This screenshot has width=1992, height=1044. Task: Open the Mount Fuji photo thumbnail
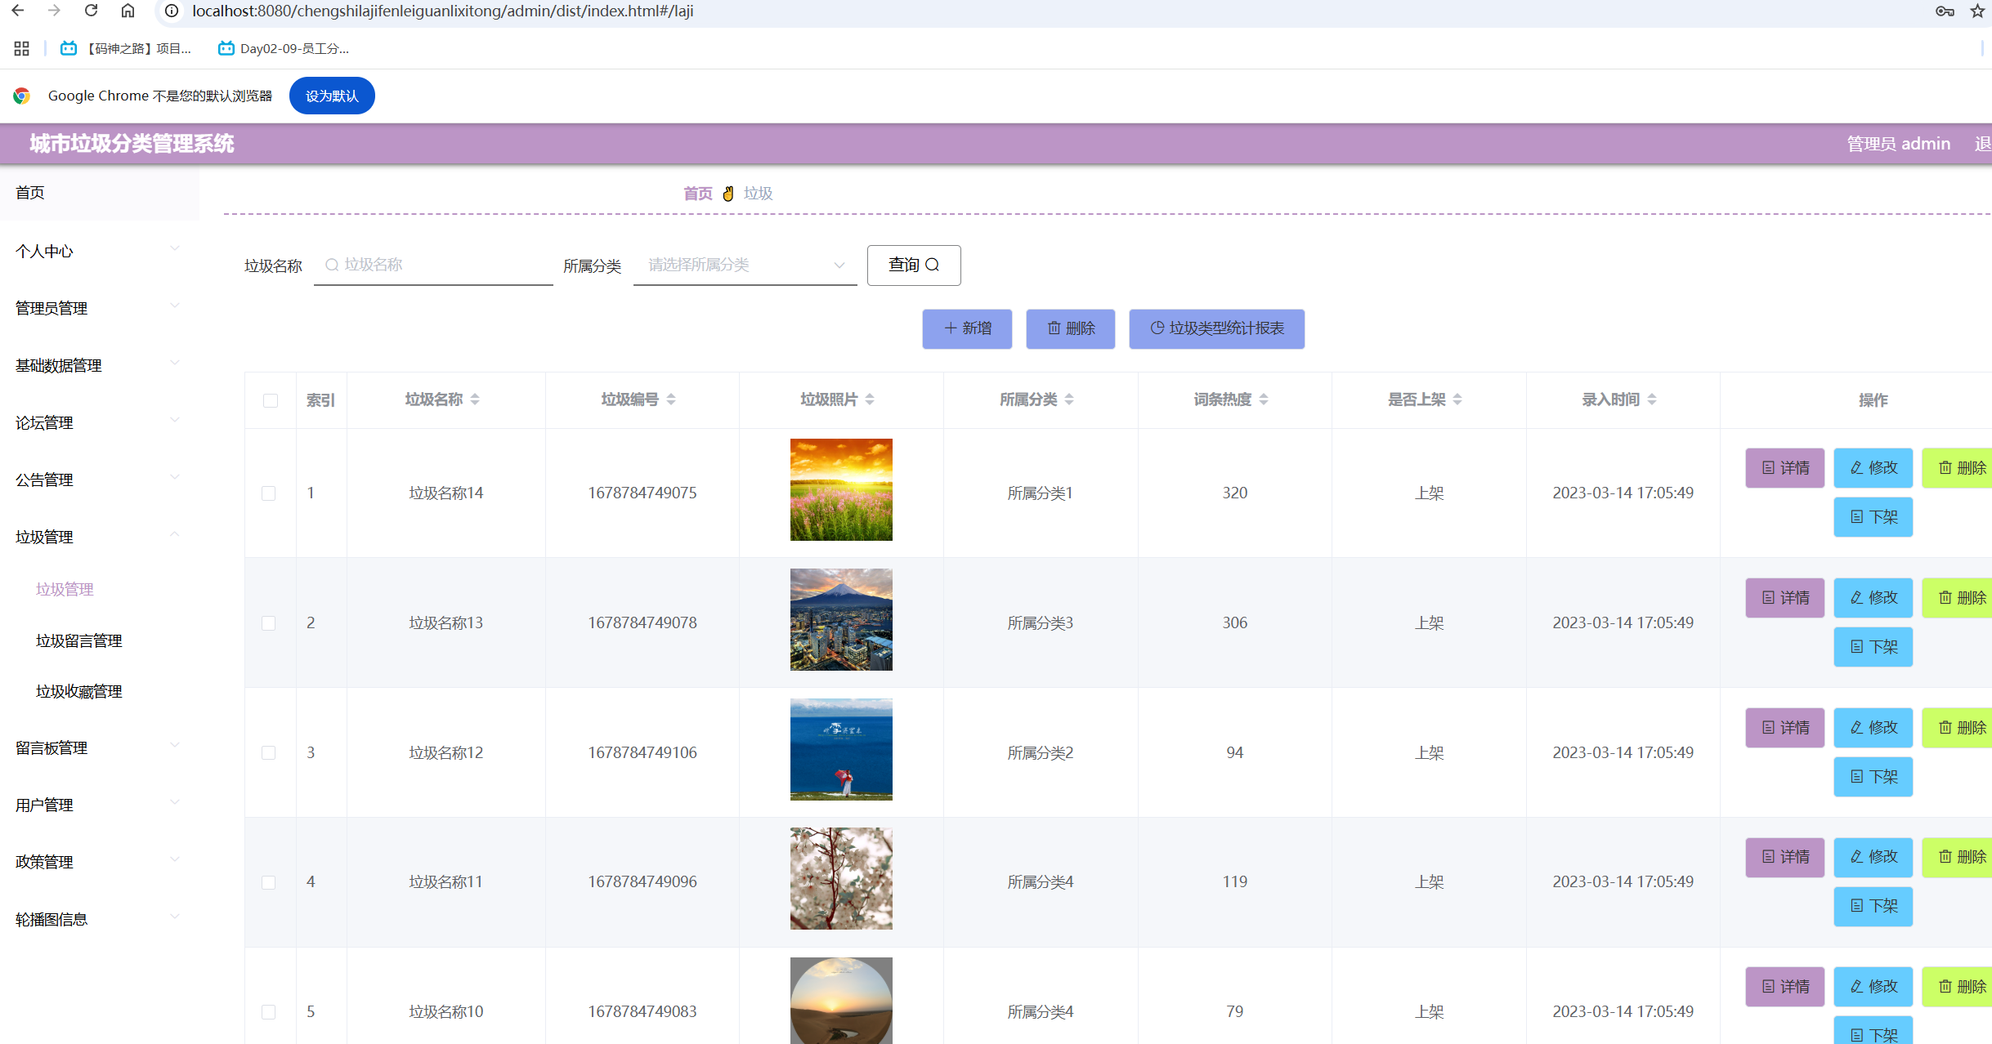tap(841, 619)
